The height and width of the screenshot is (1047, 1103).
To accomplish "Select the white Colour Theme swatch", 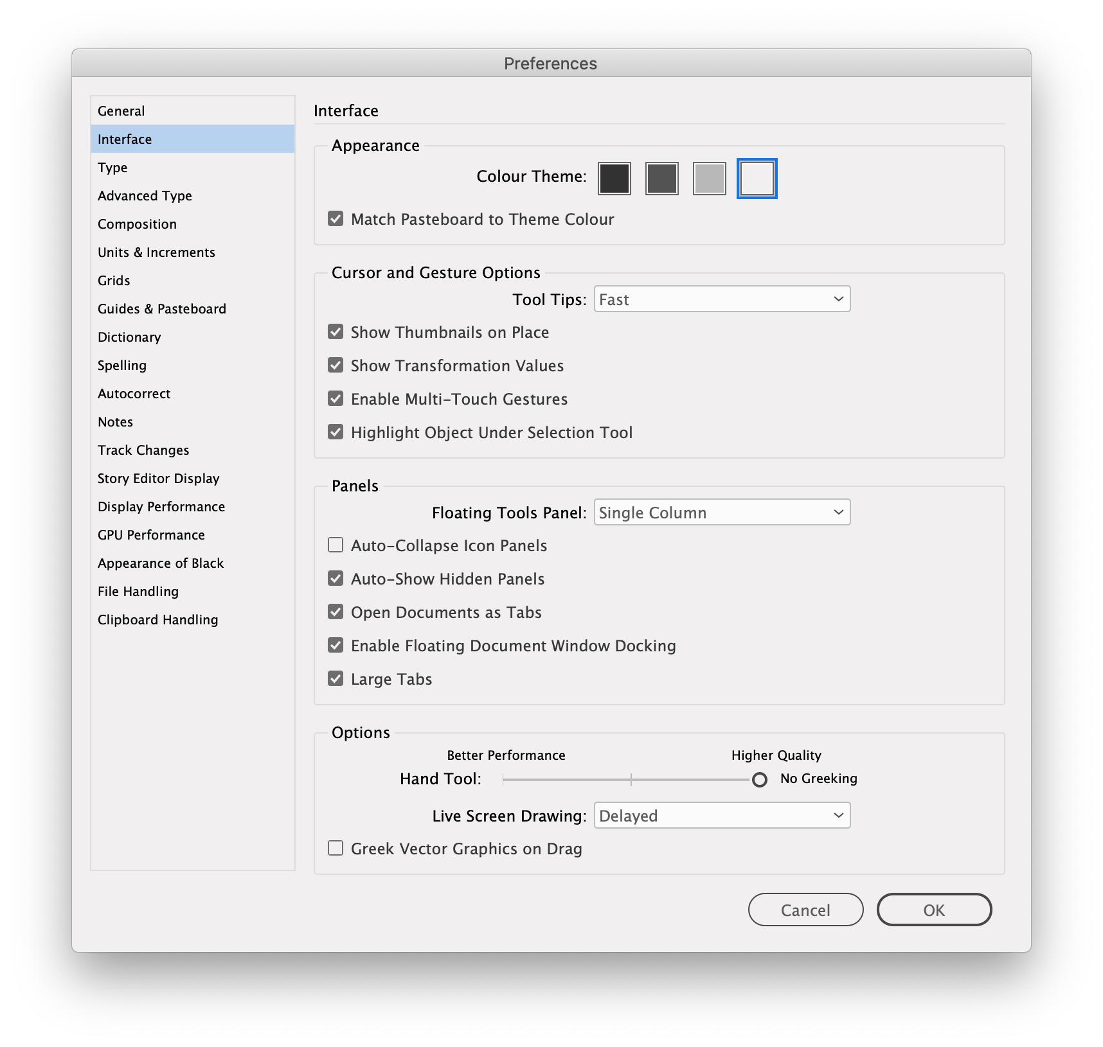I will click(x=756, y=179).
